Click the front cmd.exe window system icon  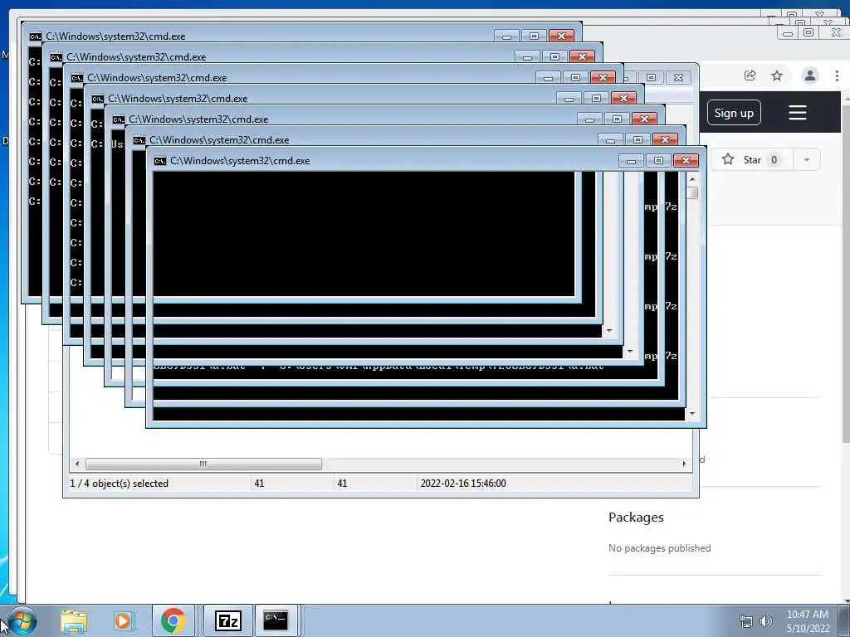tap(160, 161)
